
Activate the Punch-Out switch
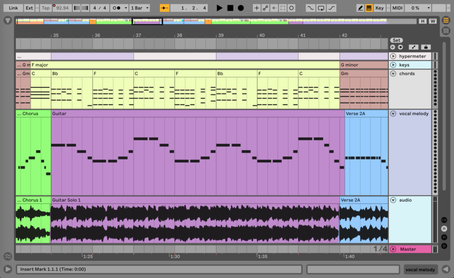coord(332,8)
